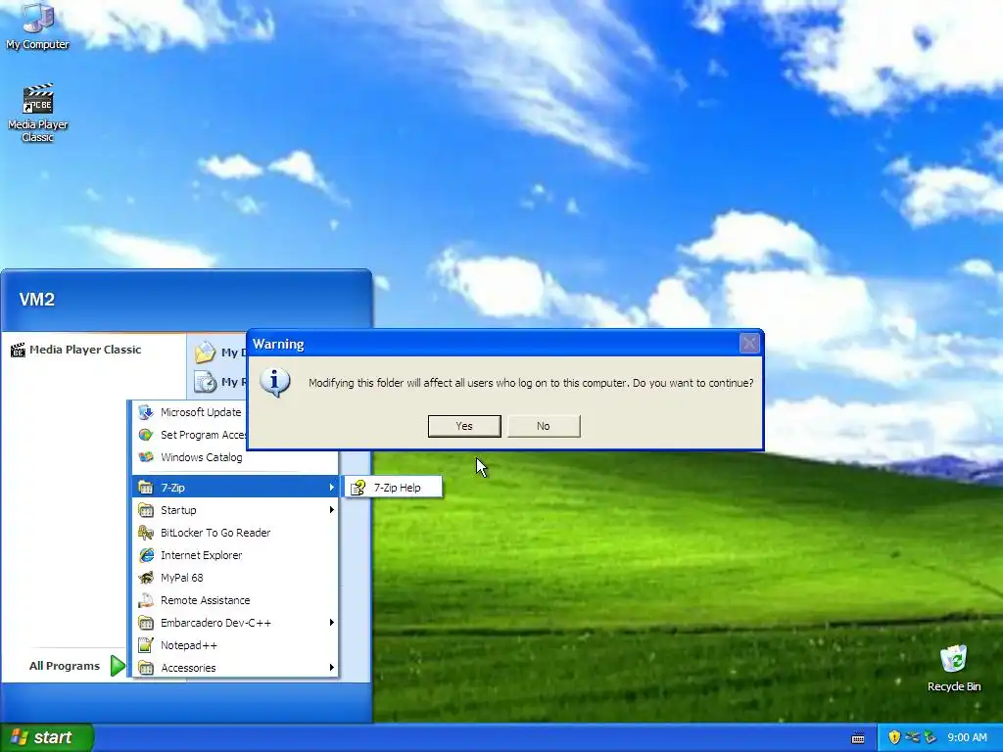Viewport: 1003px width, 752px height.
Task: Click the Internet Explorer icon
Action: (x=146, y=555)
